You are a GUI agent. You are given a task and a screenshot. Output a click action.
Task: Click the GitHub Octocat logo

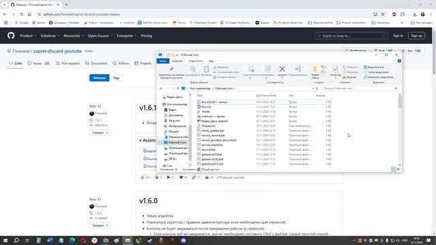[x=11, y=35]
